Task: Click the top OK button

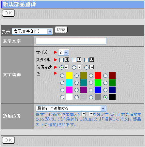Action: (x=8, y=13)
